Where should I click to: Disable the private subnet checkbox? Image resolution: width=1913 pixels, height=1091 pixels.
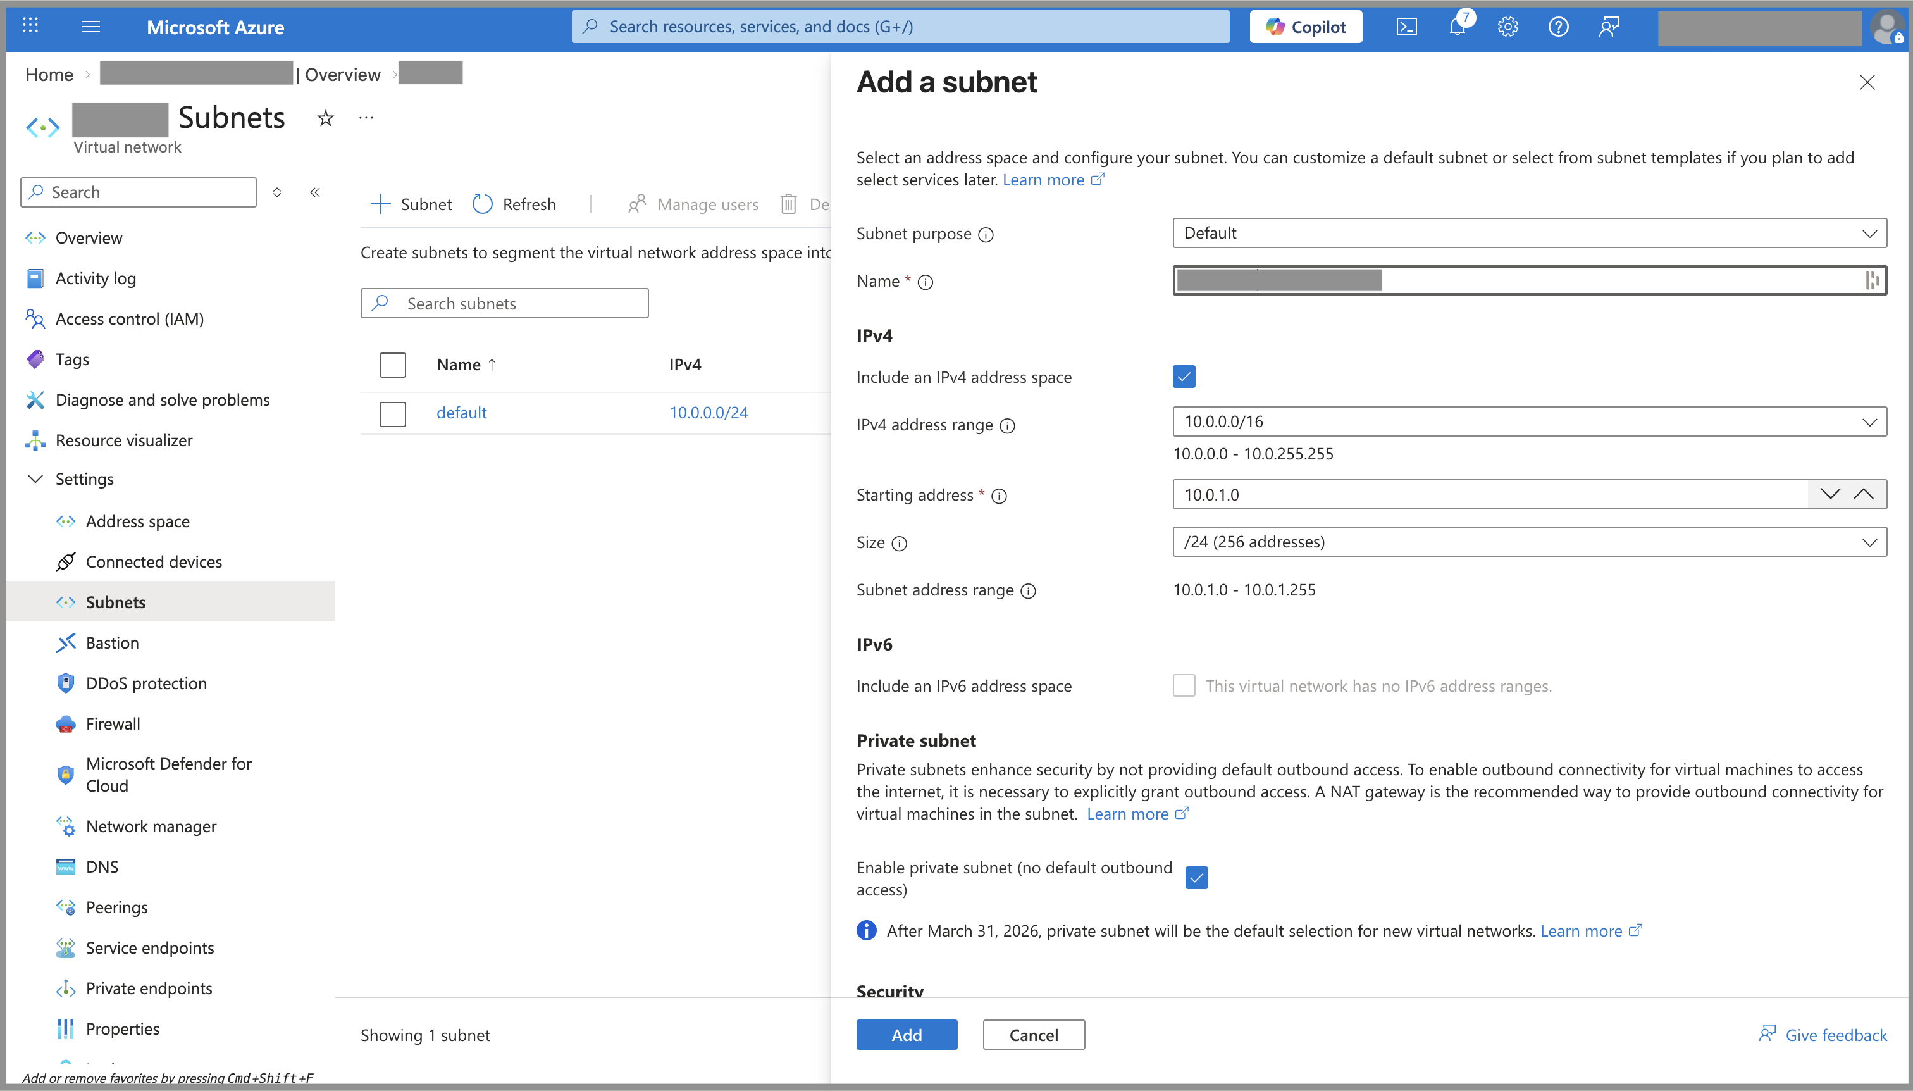click(1196, 878)
